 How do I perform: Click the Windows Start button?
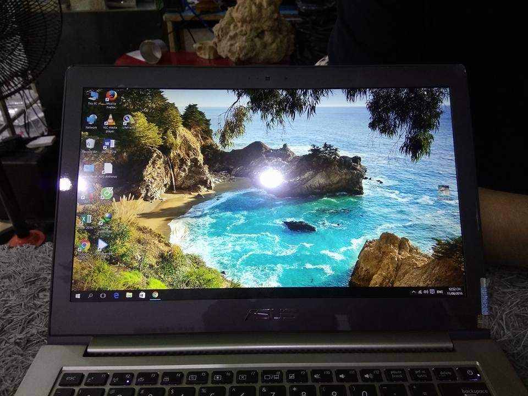click(78, 295)
